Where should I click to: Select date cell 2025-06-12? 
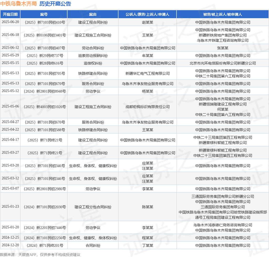click(10, 48)
